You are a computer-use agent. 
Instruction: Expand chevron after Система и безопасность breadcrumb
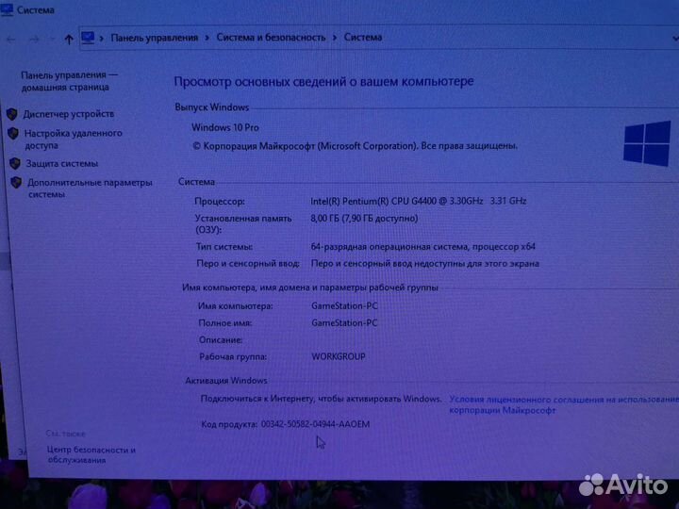pyautogui.click(x=334, y=38)
